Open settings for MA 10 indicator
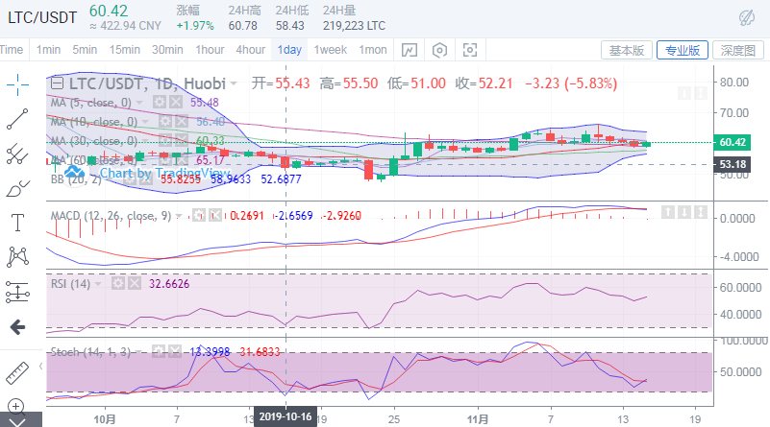The width and height of the screenshot is (770, 427). pyautogui.click(x=165, y=122)
